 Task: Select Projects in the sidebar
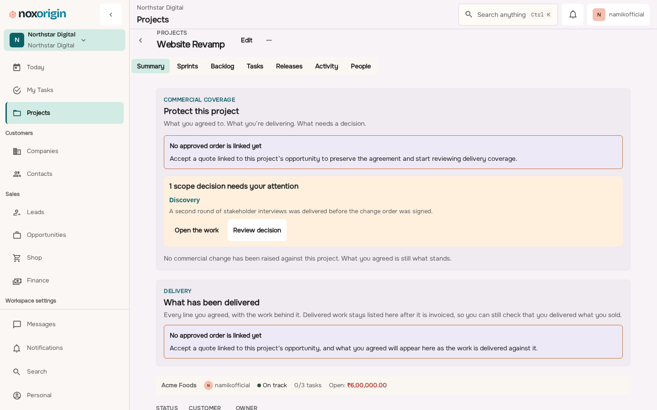tap(64, 113)
